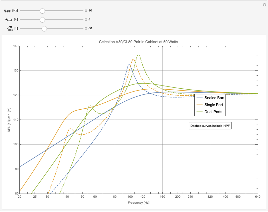This screenshot has height=212, width=268.
Task: Click the 'Frequency [Hz]' axis label
Action: click(139, 203)
